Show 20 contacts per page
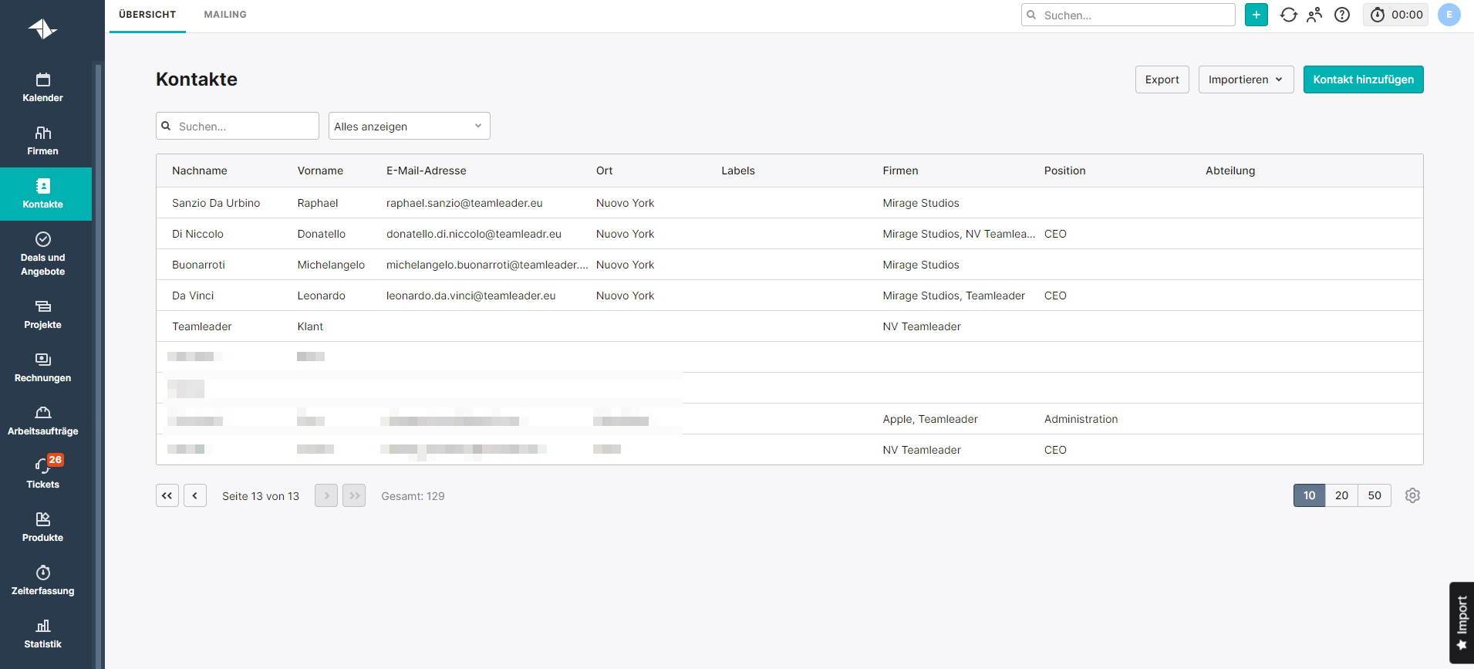The width and height of the screenshot is (1474, 669). point(1341,495)
